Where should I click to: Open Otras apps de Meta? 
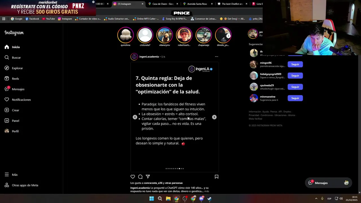21,185
